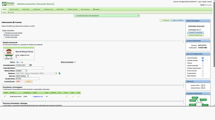
Task: Click Cambiar Contraseña button
Action: (196, 33)
